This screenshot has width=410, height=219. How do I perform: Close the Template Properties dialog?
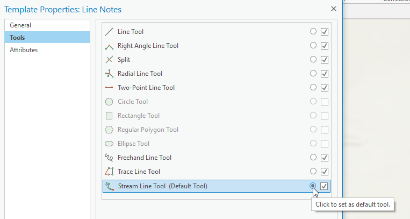click(334, 9)
